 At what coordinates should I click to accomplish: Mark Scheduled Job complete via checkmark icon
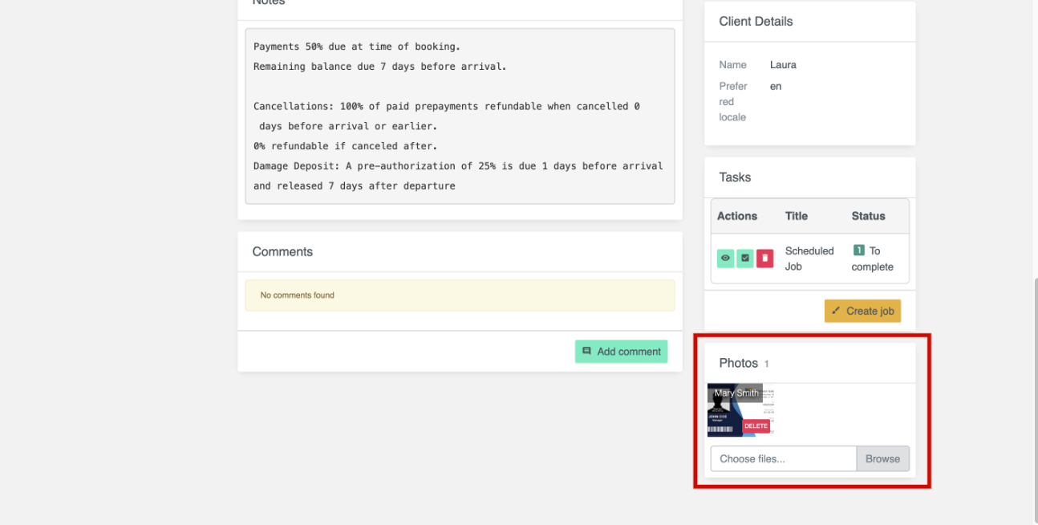click(x=745, y=258)
